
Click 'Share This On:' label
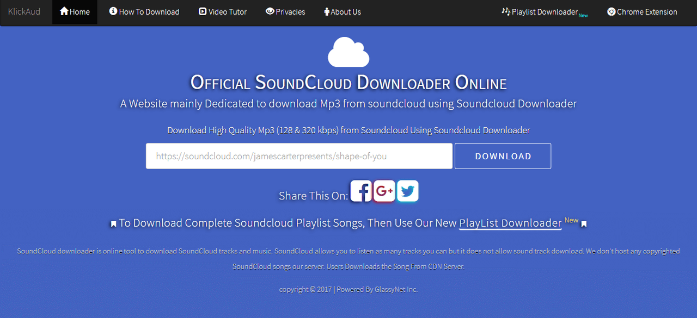(313, 196)
